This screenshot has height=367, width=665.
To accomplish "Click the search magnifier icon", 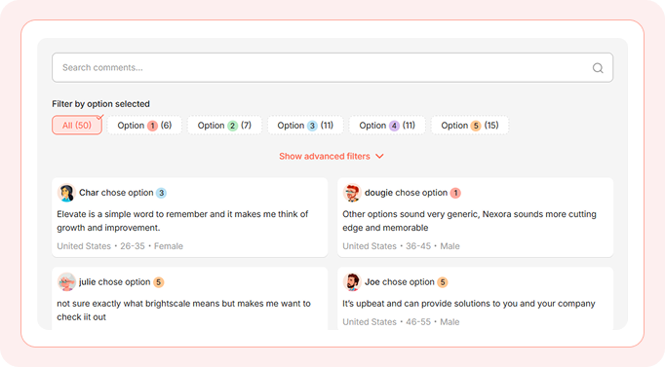I will click(598, 68).
